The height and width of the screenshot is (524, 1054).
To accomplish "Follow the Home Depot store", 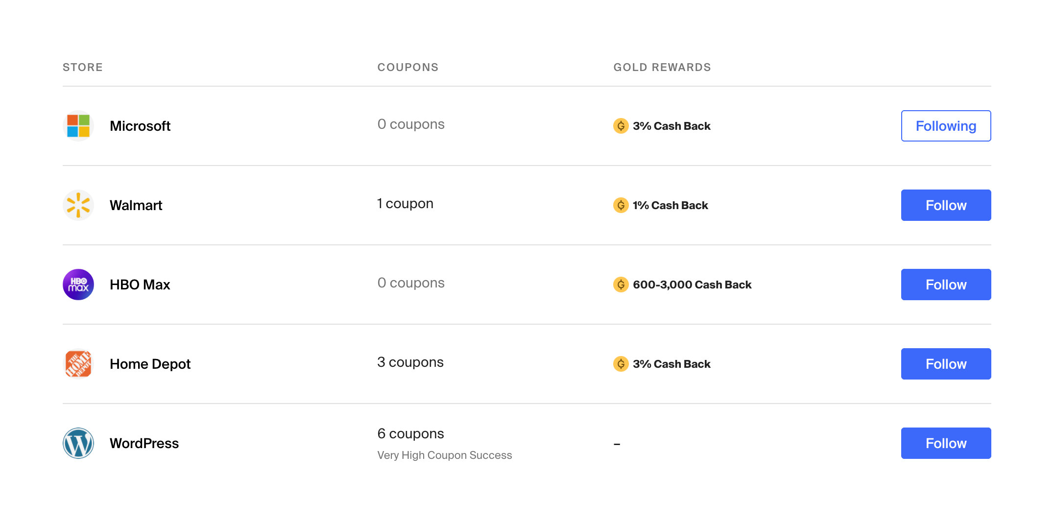I will (x=946, y=364).
